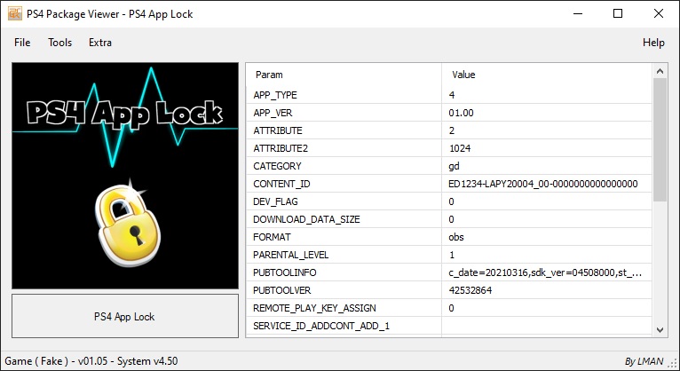
Task: Click the value obs
Action: (456, 237)
